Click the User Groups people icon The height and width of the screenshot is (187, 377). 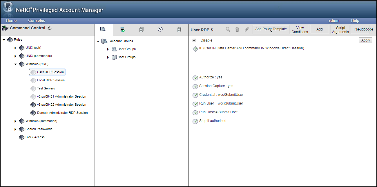[114, 49]
